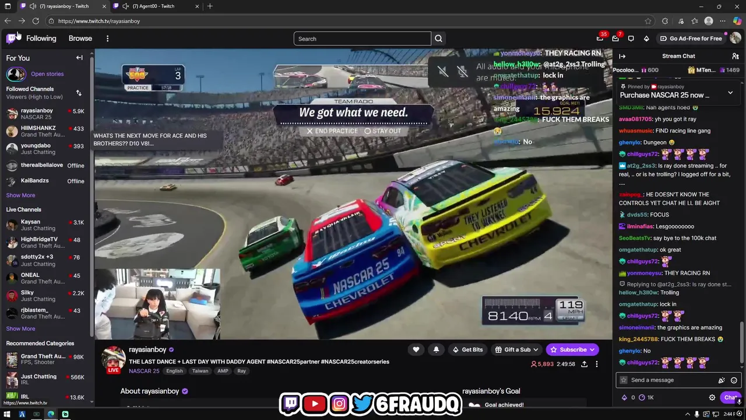The image size is (746, 420).
Task: Click Go Ad-Free for Free button
Action: [x=691, y=38]
